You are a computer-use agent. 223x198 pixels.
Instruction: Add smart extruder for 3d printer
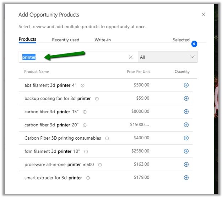(x=186, y=177)
